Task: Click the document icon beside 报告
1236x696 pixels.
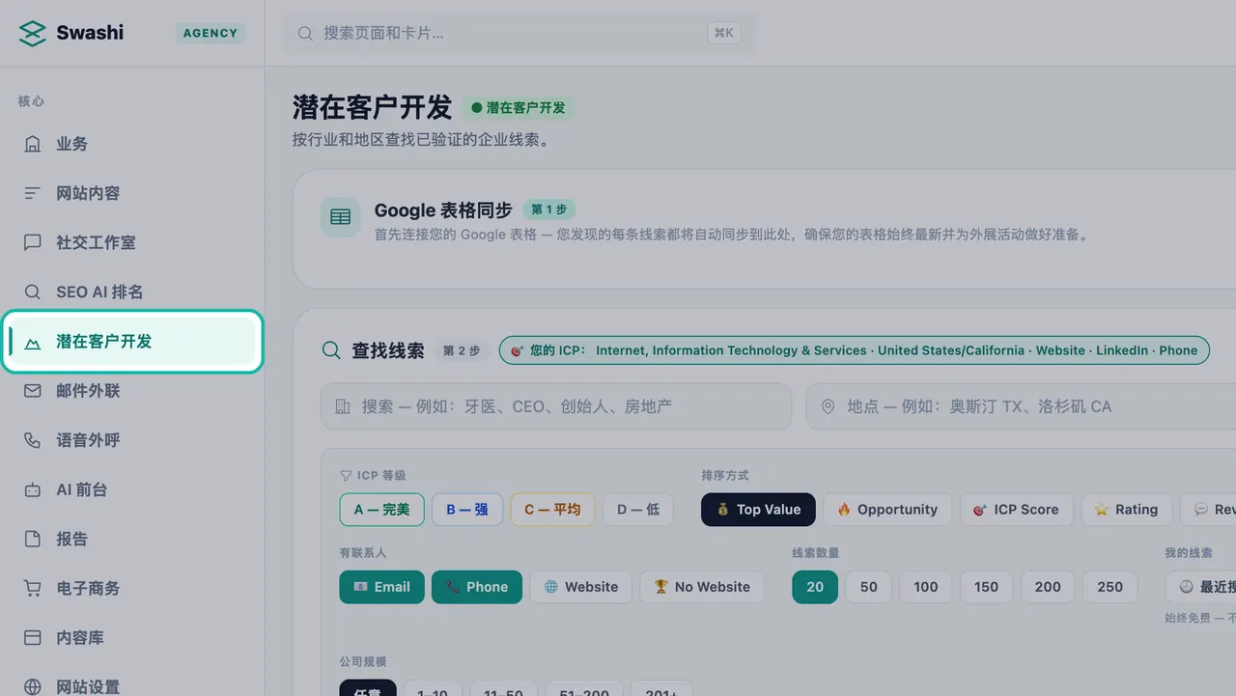Action: [x=33, y=539]
